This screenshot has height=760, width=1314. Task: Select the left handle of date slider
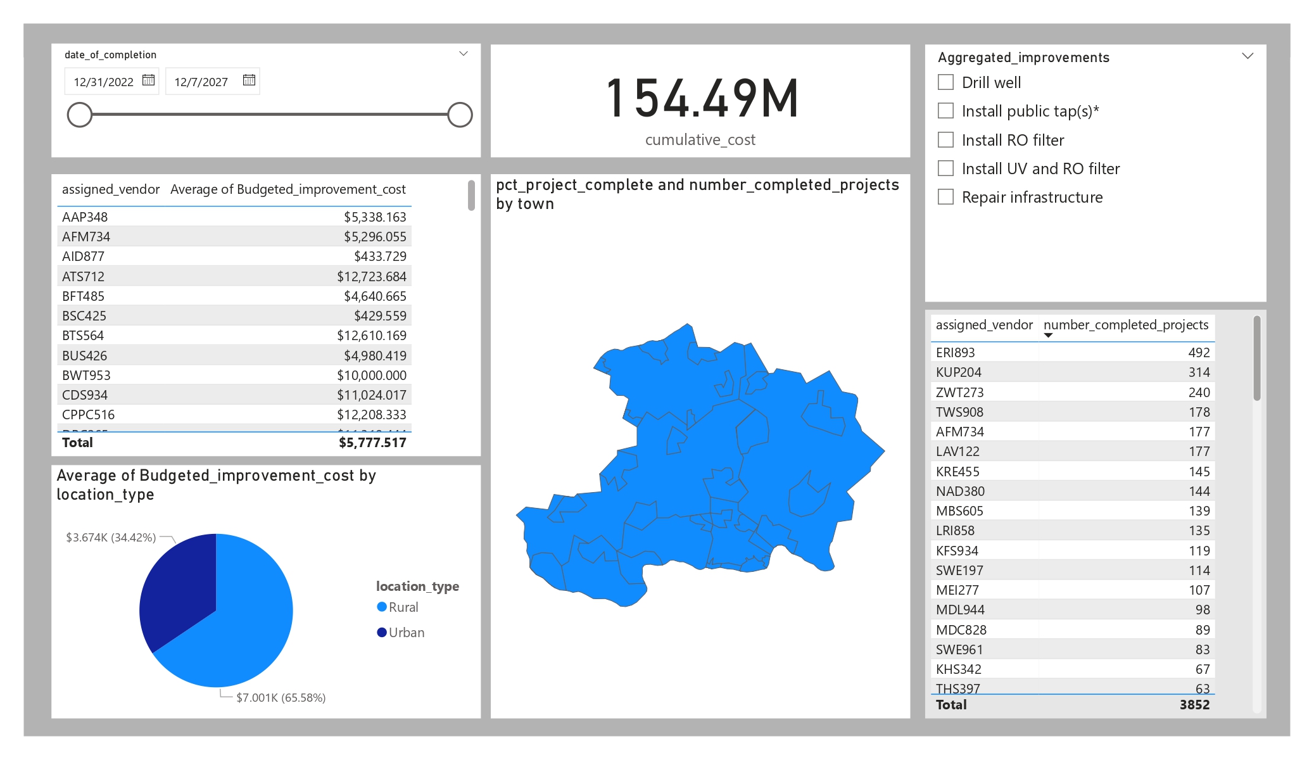pos(80,115)
